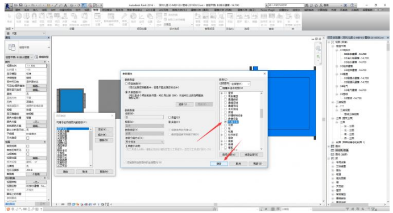Screen dimensions: 393x213
Task: Click the help search input box
Action: tap(286, 5)
